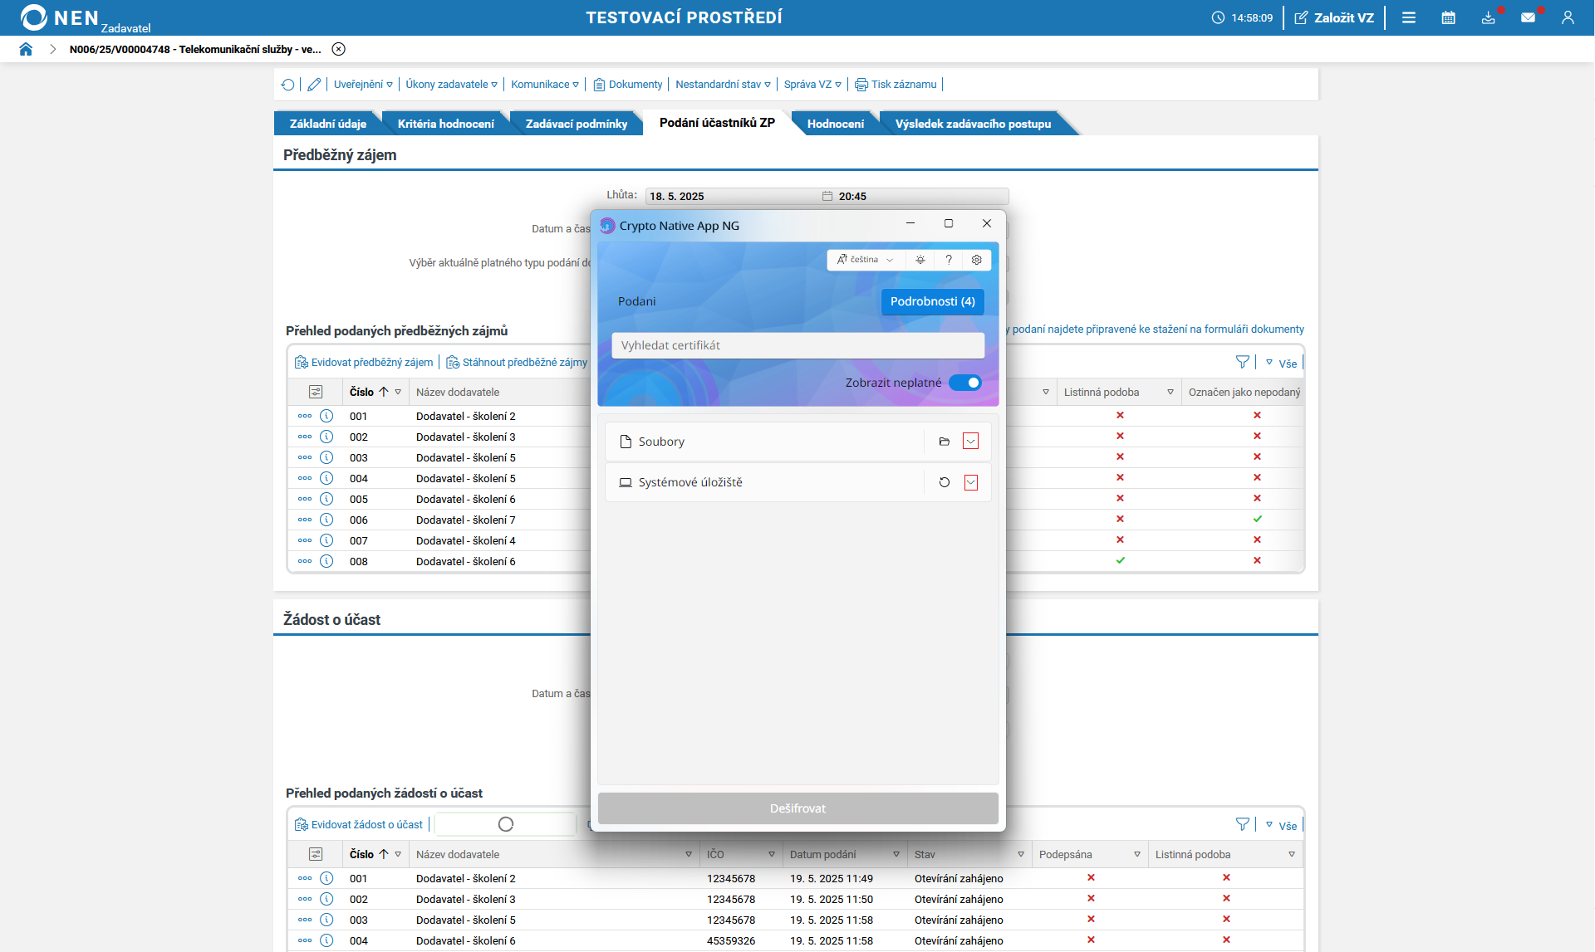The image size is (1595, 952).
Task: Click the home icon in breadcrumb
Action: click(26, 49)
